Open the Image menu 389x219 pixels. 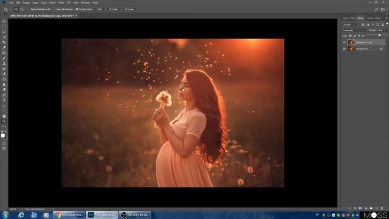(x=26, y=2)
